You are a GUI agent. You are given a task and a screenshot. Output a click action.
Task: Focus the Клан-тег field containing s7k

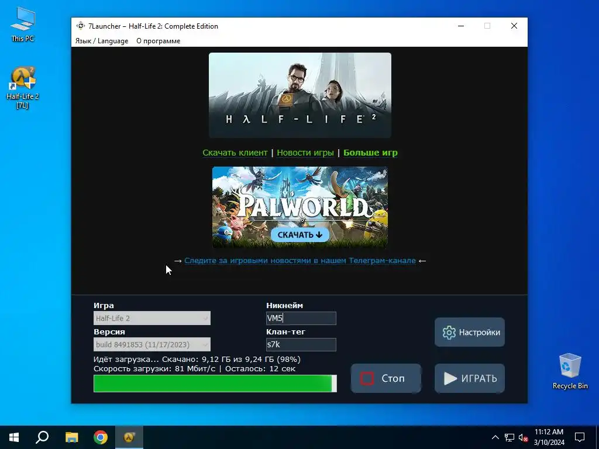point(301,344)
